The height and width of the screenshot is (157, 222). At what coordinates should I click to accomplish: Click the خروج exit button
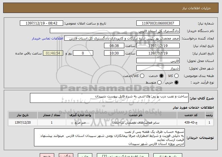pyautogui.click(x=47, y=155)
